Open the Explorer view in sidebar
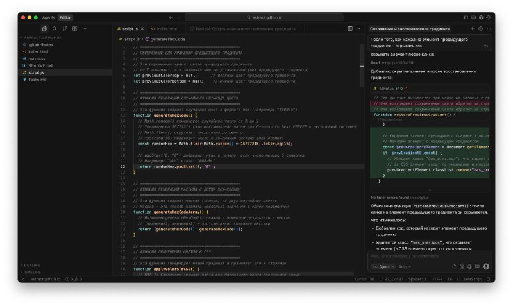 pyautogui.click(x=44, y=29)
